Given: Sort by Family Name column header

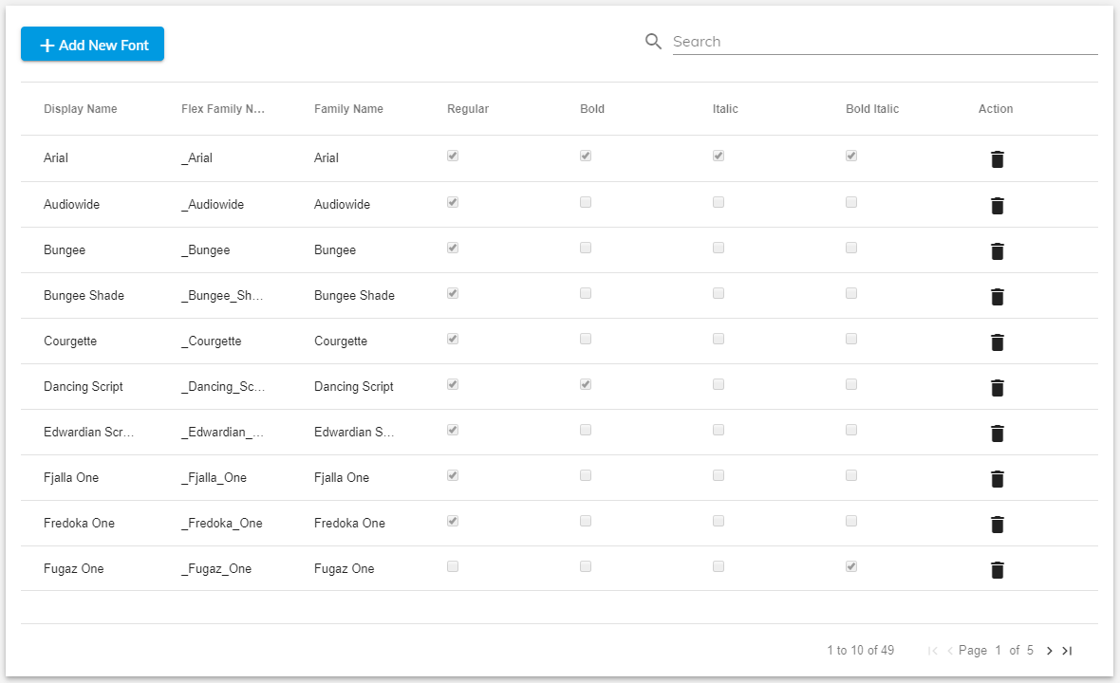Looking at the screenshot, I should pos(348,108).
